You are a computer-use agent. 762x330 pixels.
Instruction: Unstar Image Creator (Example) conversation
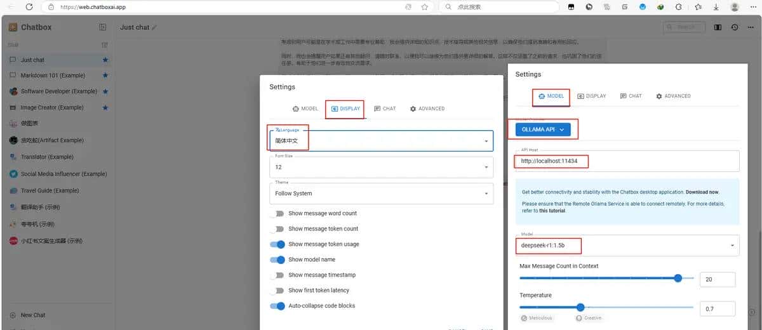[105, 107]
